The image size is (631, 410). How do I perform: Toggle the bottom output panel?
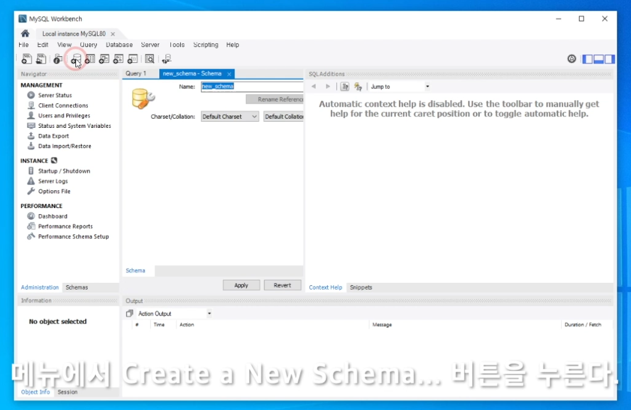point(598,59)
